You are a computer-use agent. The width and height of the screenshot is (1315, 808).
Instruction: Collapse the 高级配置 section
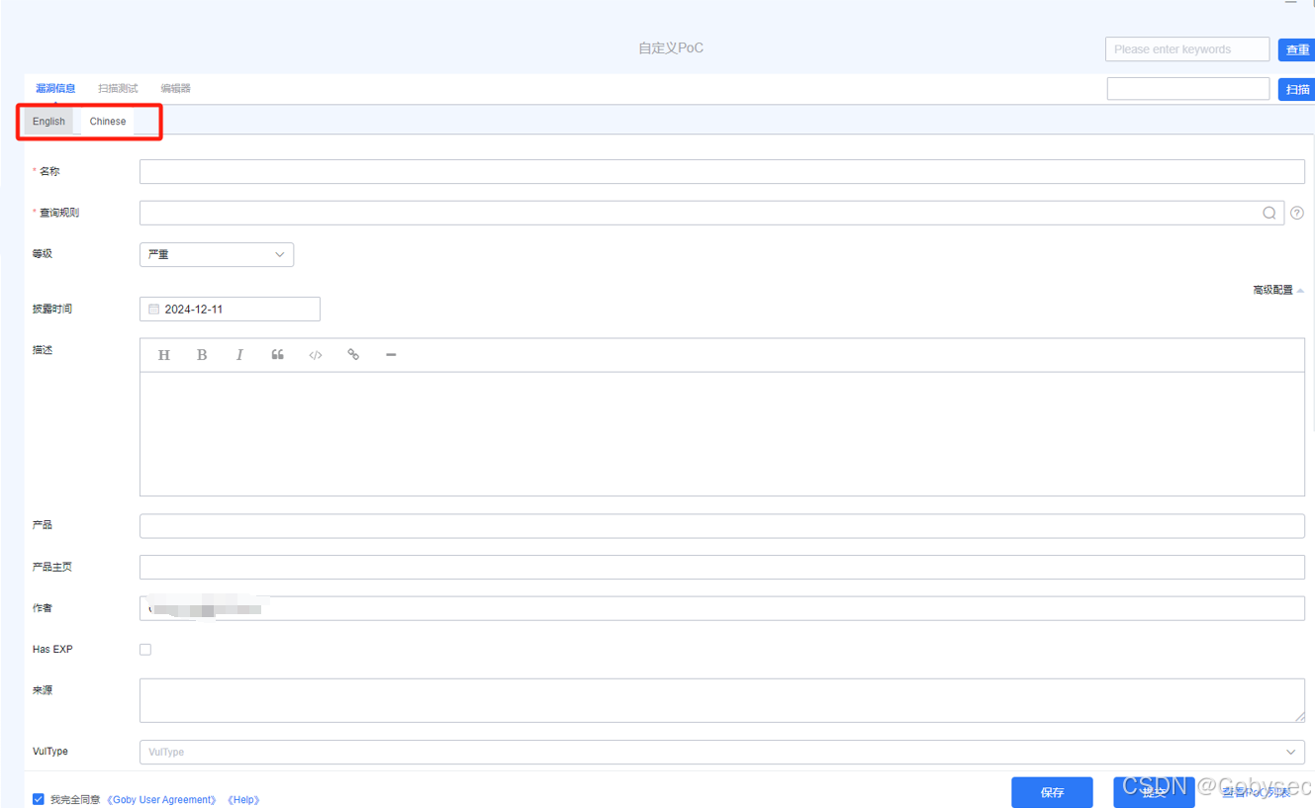(1278, 290)
